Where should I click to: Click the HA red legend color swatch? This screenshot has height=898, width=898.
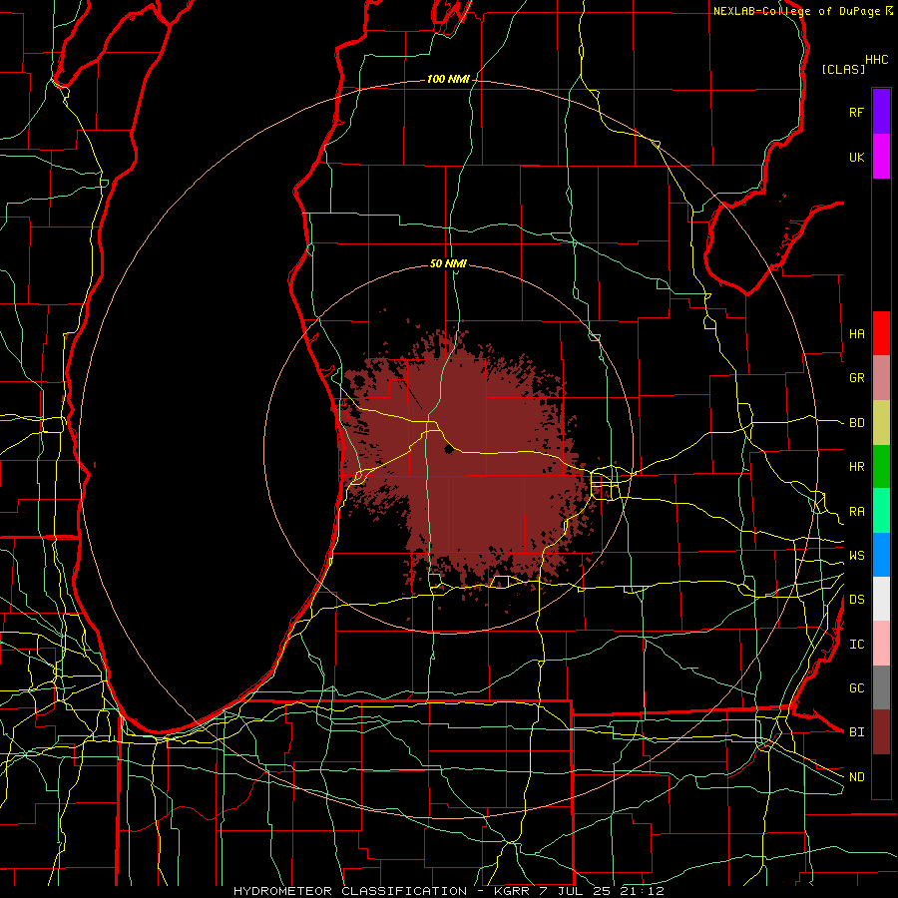[881, 333]
